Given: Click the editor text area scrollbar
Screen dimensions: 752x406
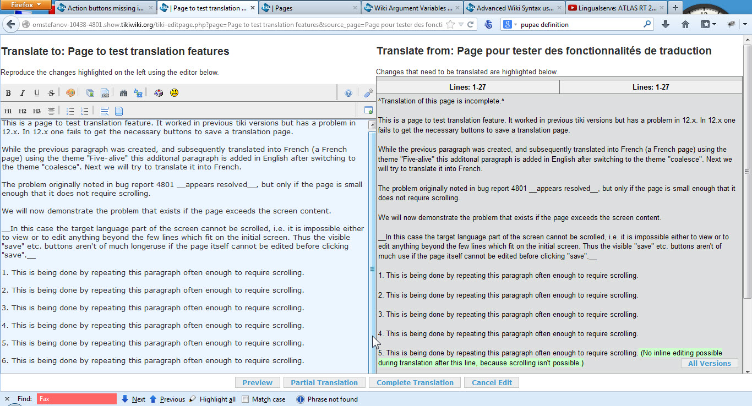Looking at the screenshot, I should (x=372, y=248).
